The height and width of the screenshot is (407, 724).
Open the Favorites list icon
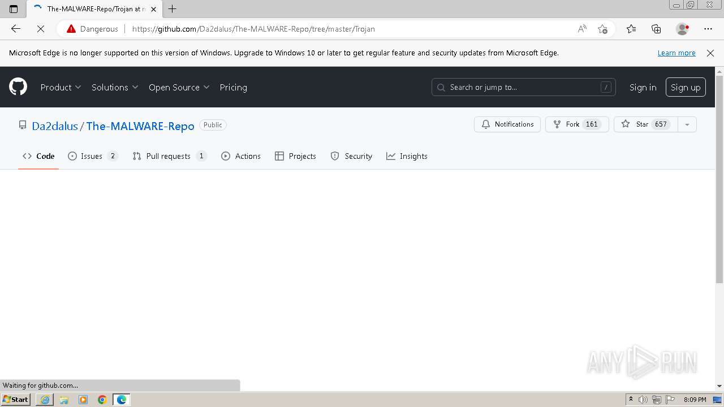(x=631, y=29)
